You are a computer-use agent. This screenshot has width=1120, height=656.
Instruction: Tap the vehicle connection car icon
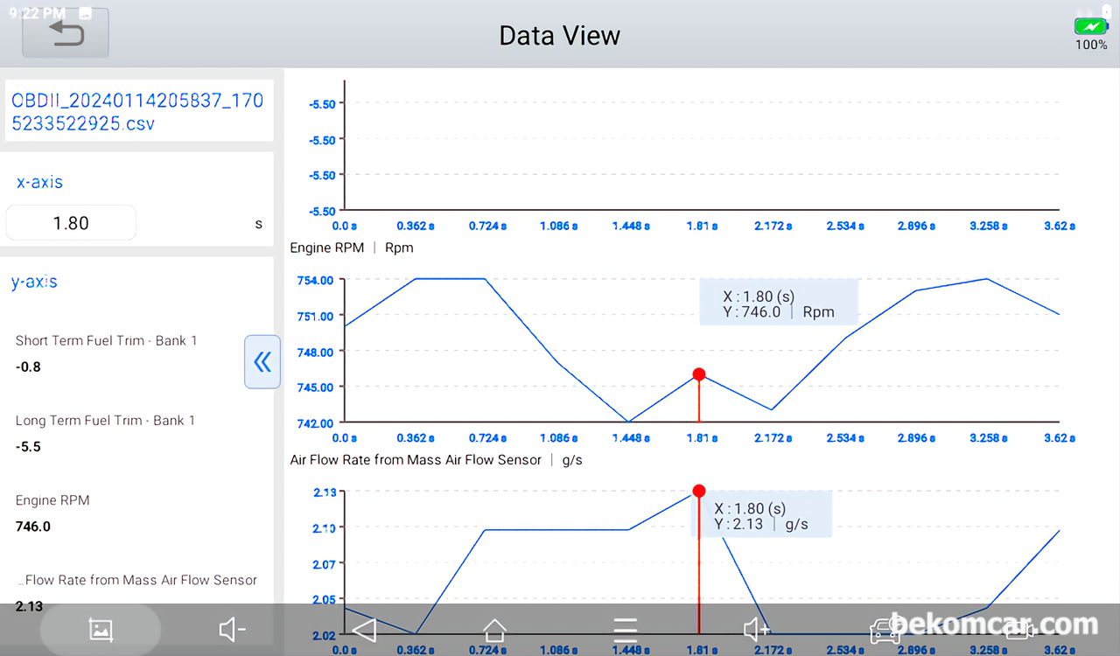click(885, 630)
